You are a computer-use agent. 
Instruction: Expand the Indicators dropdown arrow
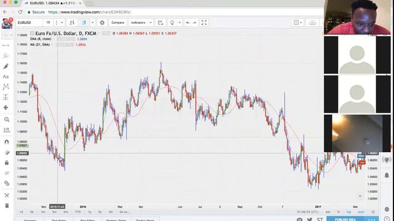[150, 23]
